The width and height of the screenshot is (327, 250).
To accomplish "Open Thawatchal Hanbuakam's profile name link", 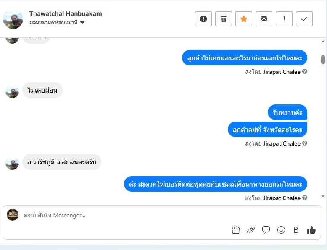I will coord(66,14).
